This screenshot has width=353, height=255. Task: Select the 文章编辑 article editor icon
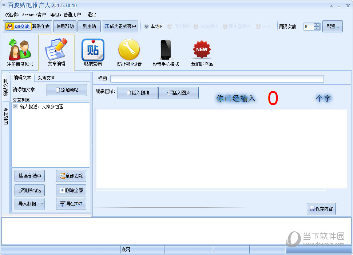pyautogui.click(x=56, y=53)
